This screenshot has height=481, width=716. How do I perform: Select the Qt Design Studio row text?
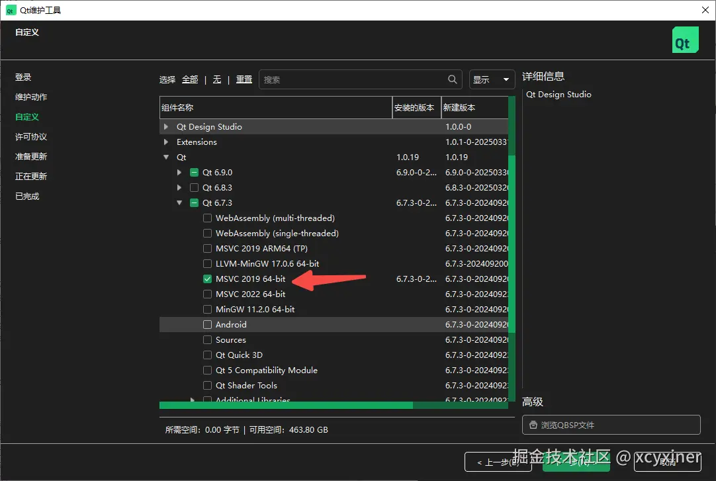click(209, 127)
